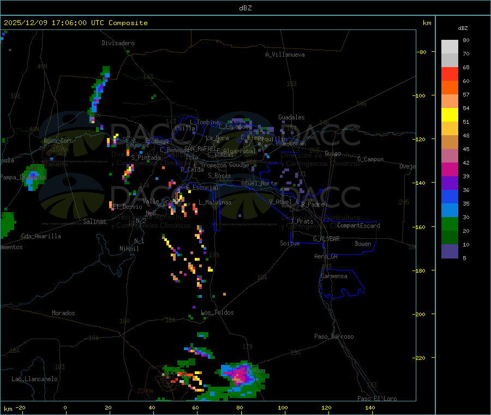Screen dimensions: 491x415
Task: Click the E_Escorial location label
Action: 202,188
